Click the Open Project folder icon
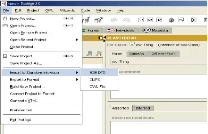 pos(5,26)
